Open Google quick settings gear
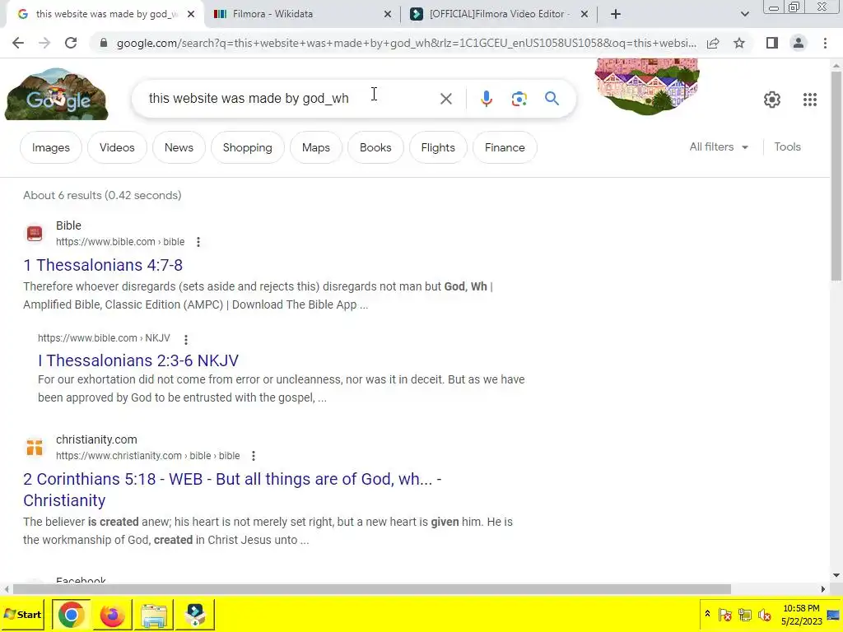Image resolution: width=843 pixels, height=632 pixels. [772, 100]
